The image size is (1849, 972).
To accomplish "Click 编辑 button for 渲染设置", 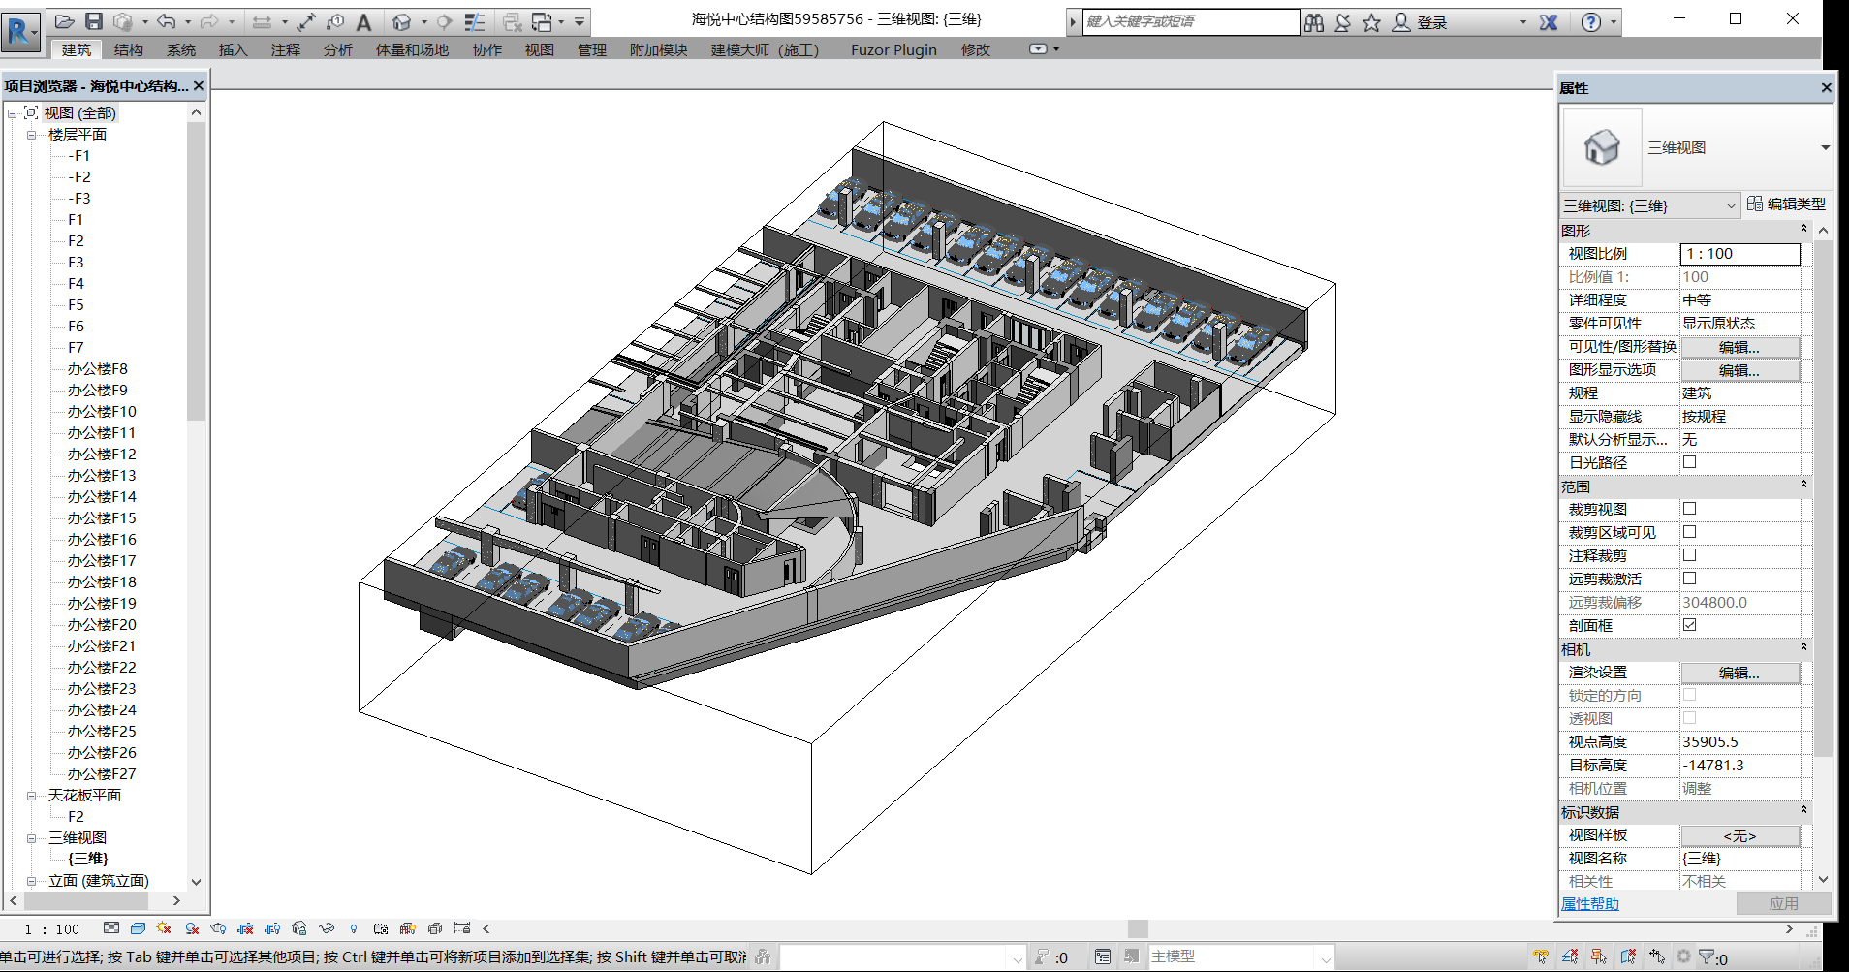I will coord(1739,673).
